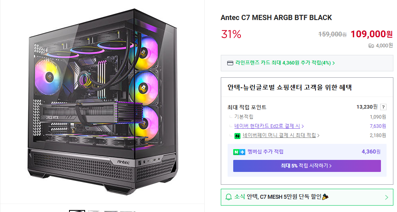
Task: Click the Antec C7 MESH ARGB BTF BLACK title
Action: (x=276, y=18)
